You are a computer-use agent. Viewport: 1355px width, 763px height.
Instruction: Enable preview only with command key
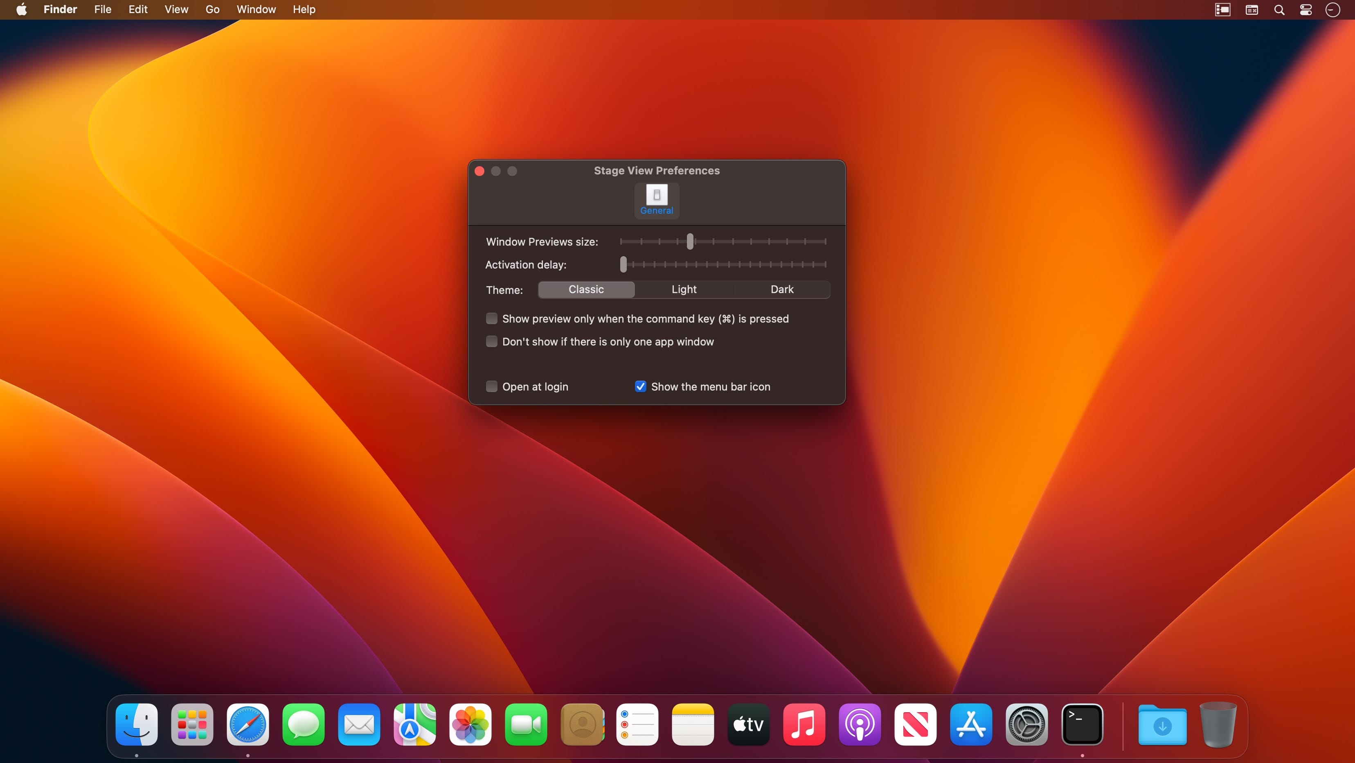pyautogui.click(x=491, y=318)
